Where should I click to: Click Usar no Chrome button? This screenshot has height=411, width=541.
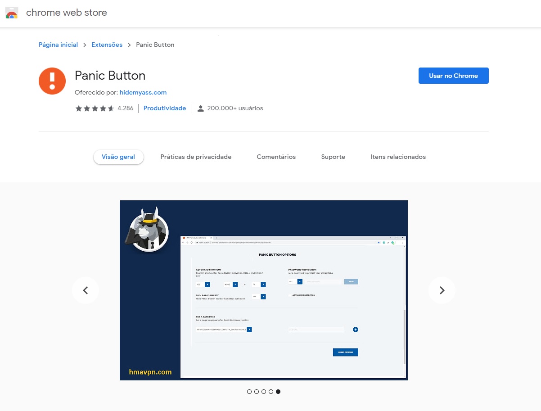[x=454, y=76]
